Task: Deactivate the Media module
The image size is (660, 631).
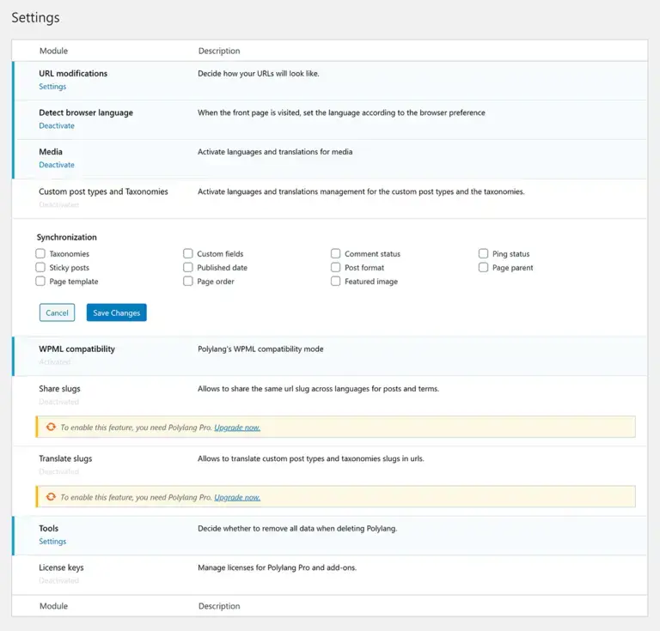Action: click(57, 165)
